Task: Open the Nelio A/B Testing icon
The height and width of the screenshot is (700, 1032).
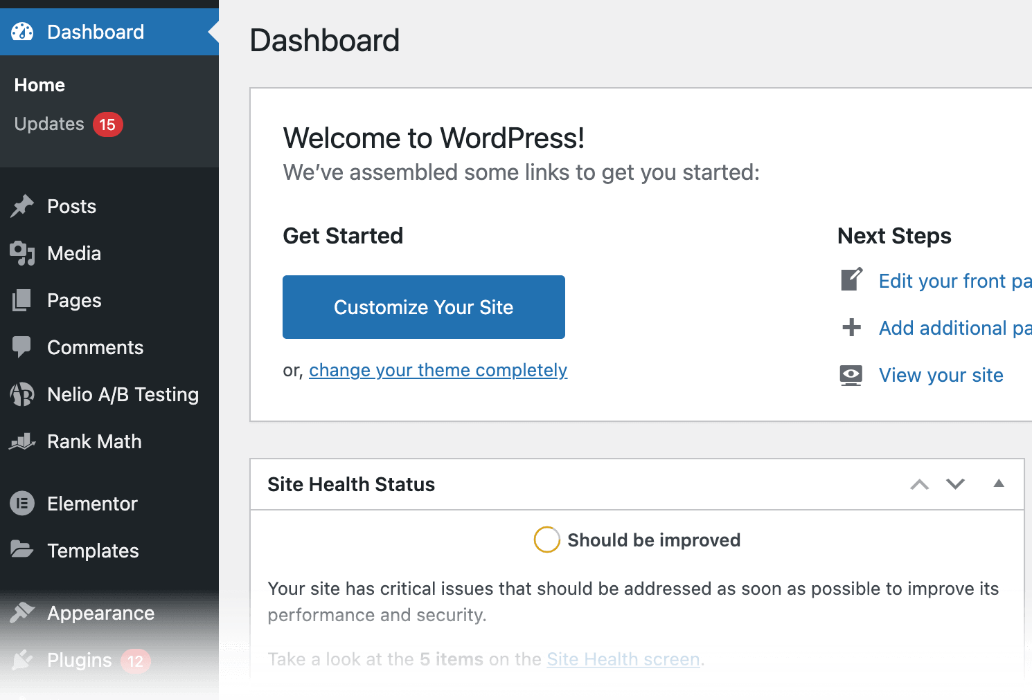Action: 21,394
